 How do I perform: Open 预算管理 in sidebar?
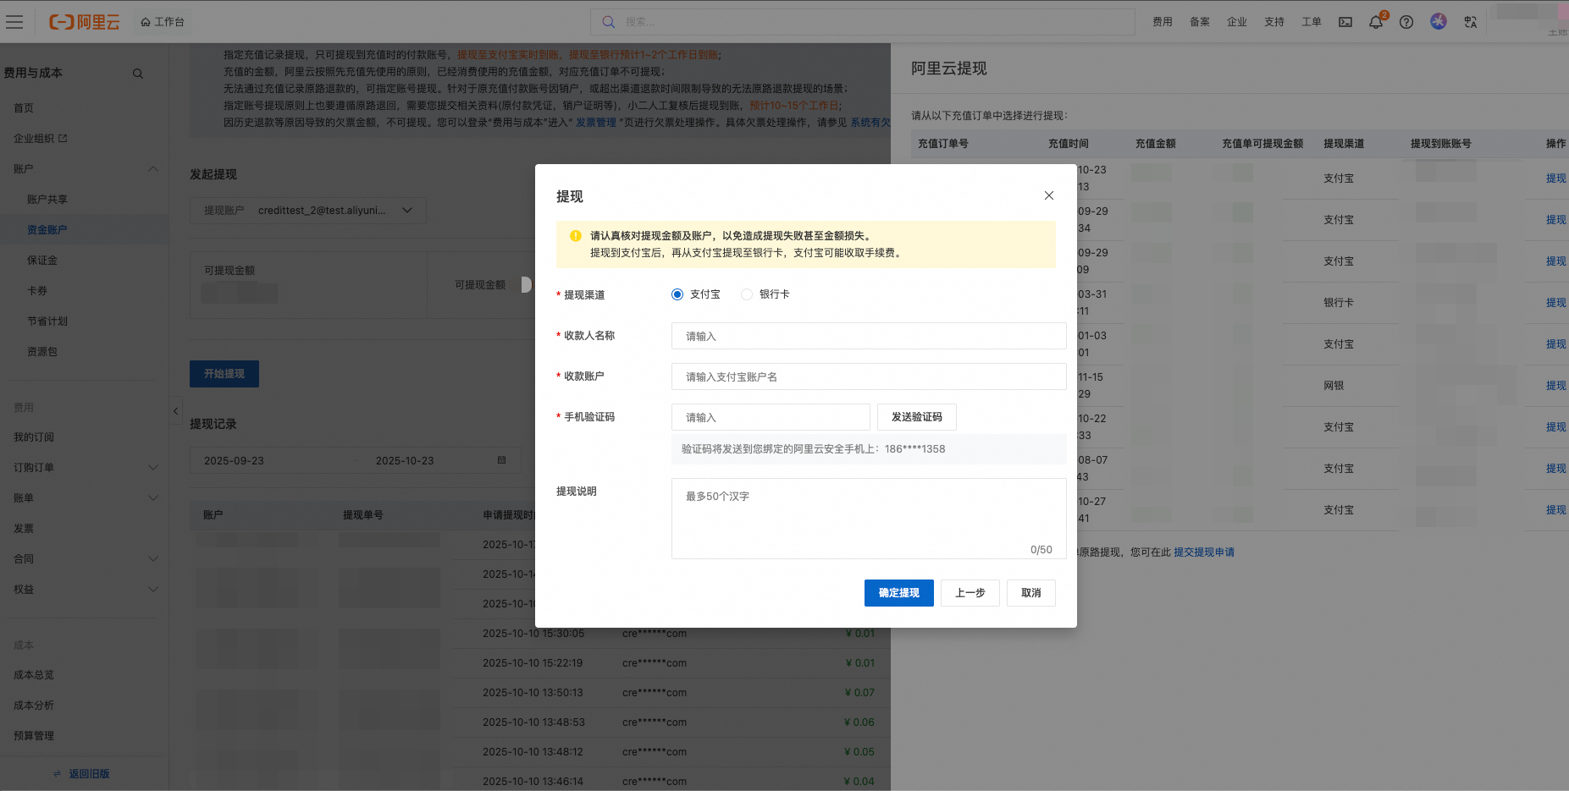point(34,736)
